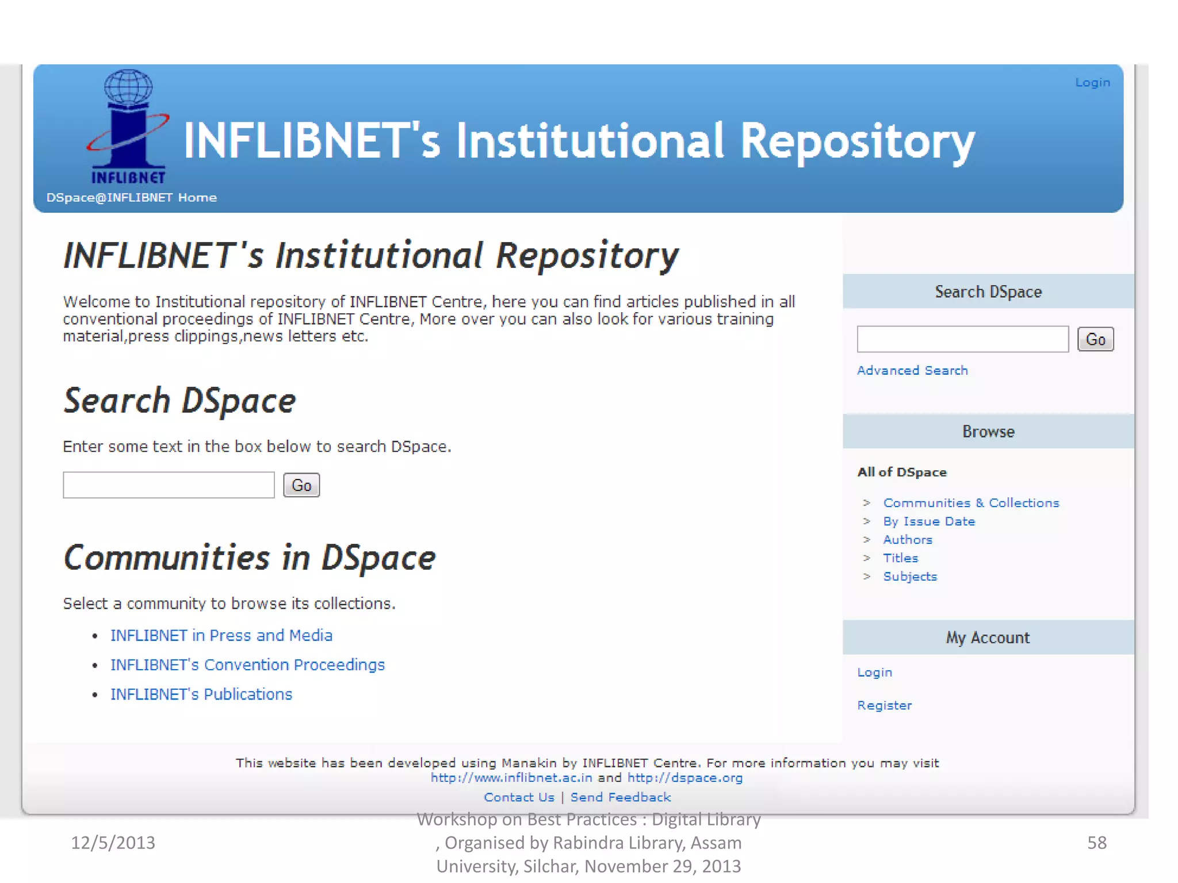Focus the main Search DSpace text box
Image resolution: width=1178 pixels, height=883 pixels.
point(169,485)
